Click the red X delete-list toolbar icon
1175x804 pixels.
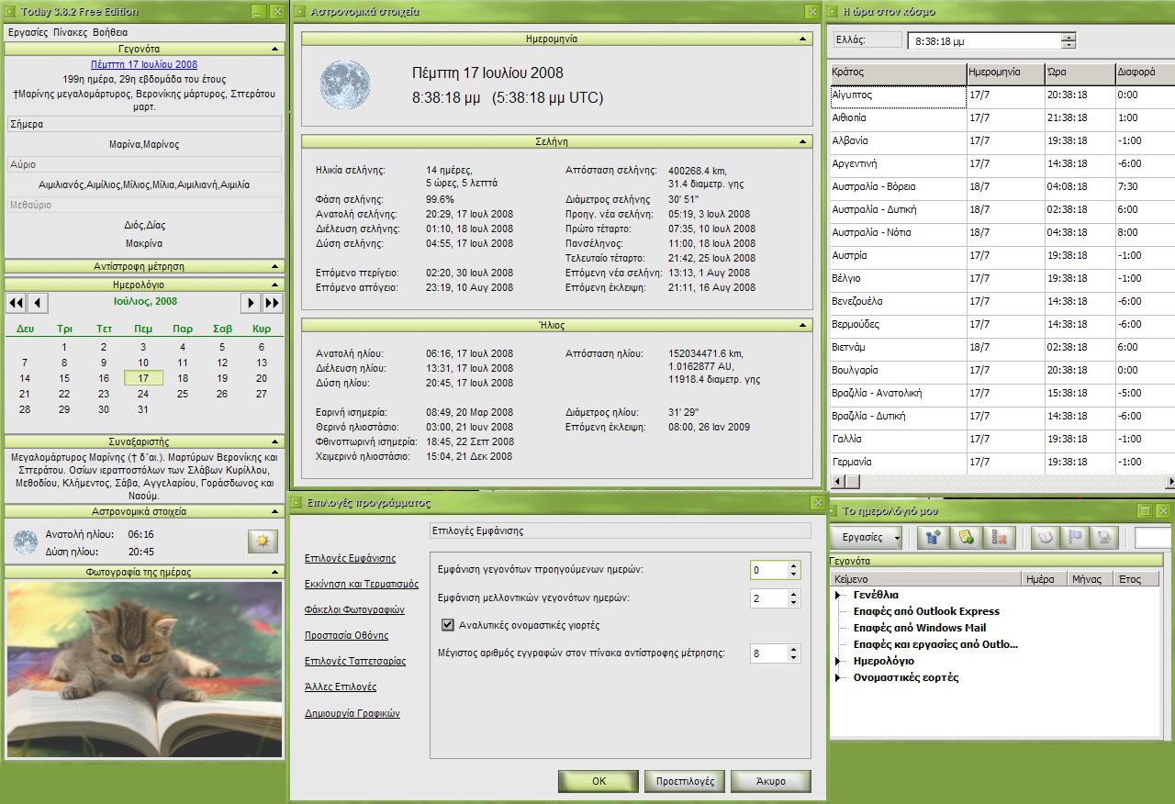click(x=999, y=538)
